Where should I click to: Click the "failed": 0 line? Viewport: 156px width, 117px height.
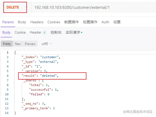pos(39,94)
